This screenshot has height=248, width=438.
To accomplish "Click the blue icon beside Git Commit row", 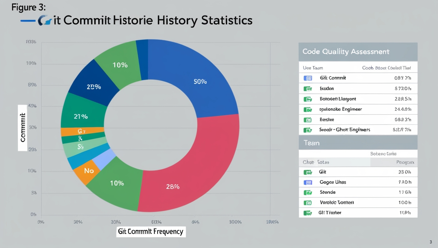I will (x=308, y=78).
